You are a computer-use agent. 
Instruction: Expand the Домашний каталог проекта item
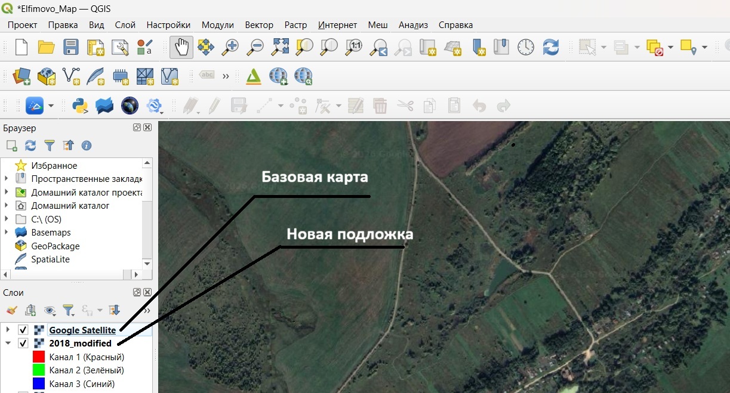(x=7, y=192)
